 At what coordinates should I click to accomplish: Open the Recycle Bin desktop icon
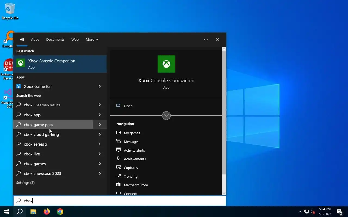click(10, 11)
